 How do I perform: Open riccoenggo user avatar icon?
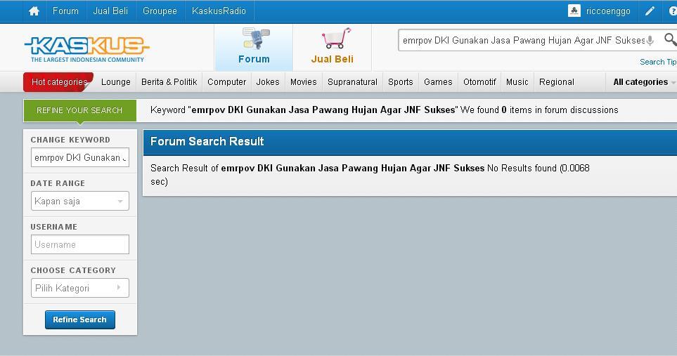coord(574,11)
